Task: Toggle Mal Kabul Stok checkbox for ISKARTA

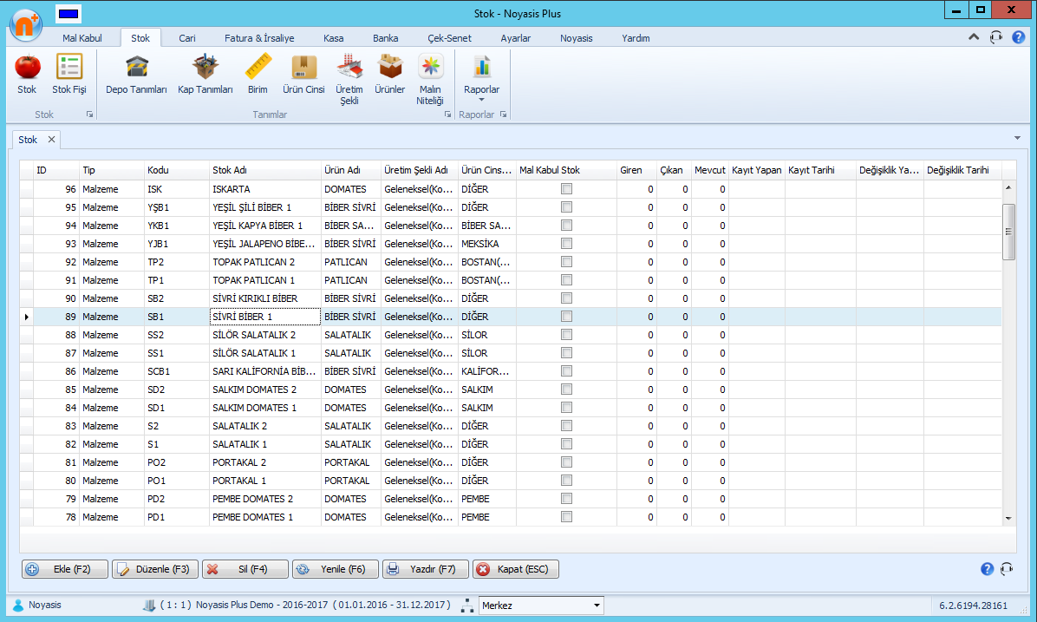Action: 566,189
